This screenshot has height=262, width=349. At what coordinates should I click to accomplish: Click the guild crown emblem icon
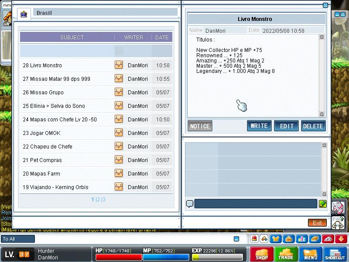pos(24,14)
